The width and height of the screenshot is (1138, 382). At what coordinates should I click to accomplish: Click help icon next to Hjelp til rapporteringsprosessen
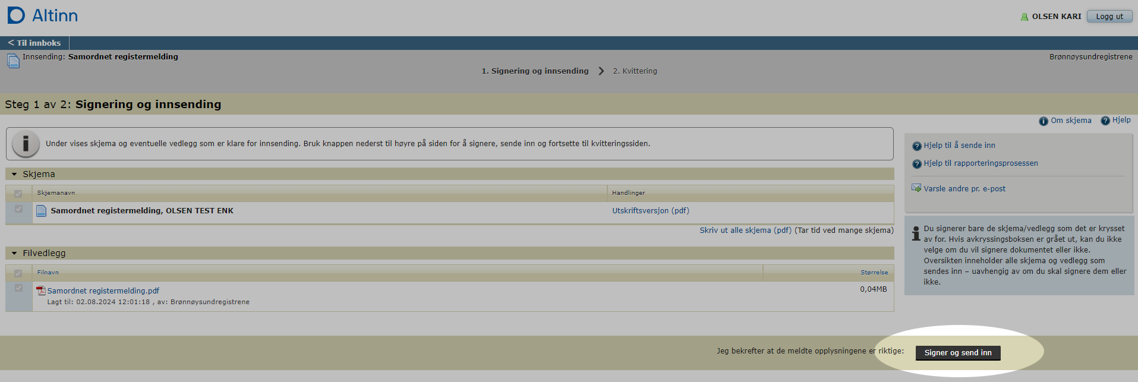point(916,164)
